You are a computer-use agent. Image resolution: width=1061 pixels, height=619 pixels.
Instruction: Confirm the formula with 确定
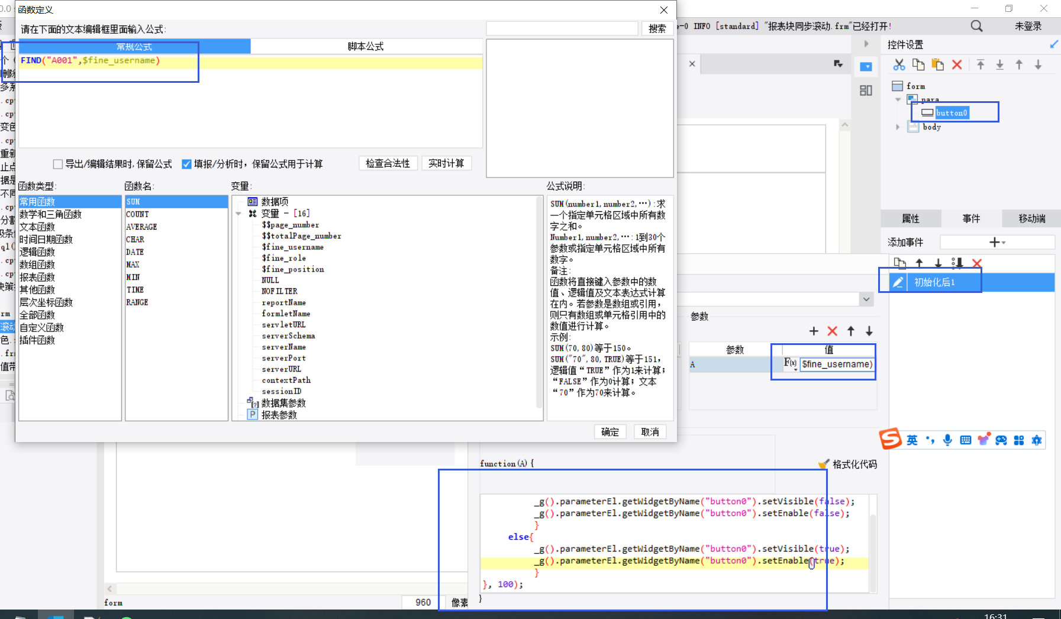[610, 432]
